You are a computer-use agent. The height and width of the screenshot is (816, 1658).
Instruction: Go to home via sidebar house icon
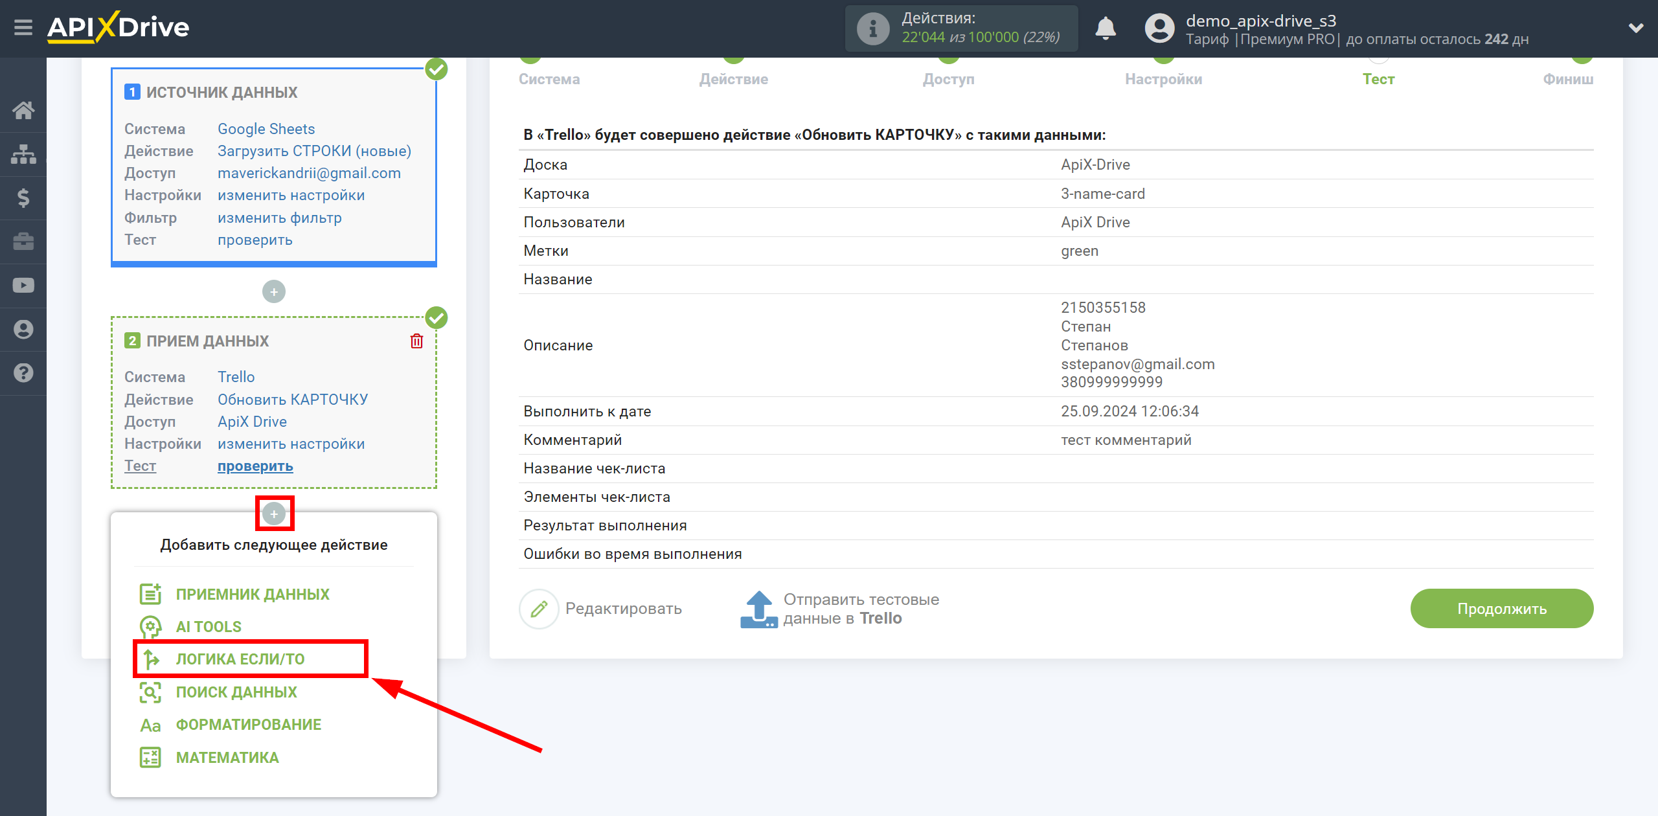tap(23, 110)
